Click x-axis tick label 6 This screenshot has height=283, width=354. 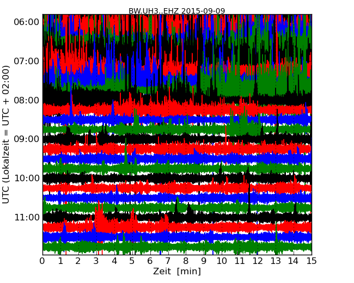150,261
